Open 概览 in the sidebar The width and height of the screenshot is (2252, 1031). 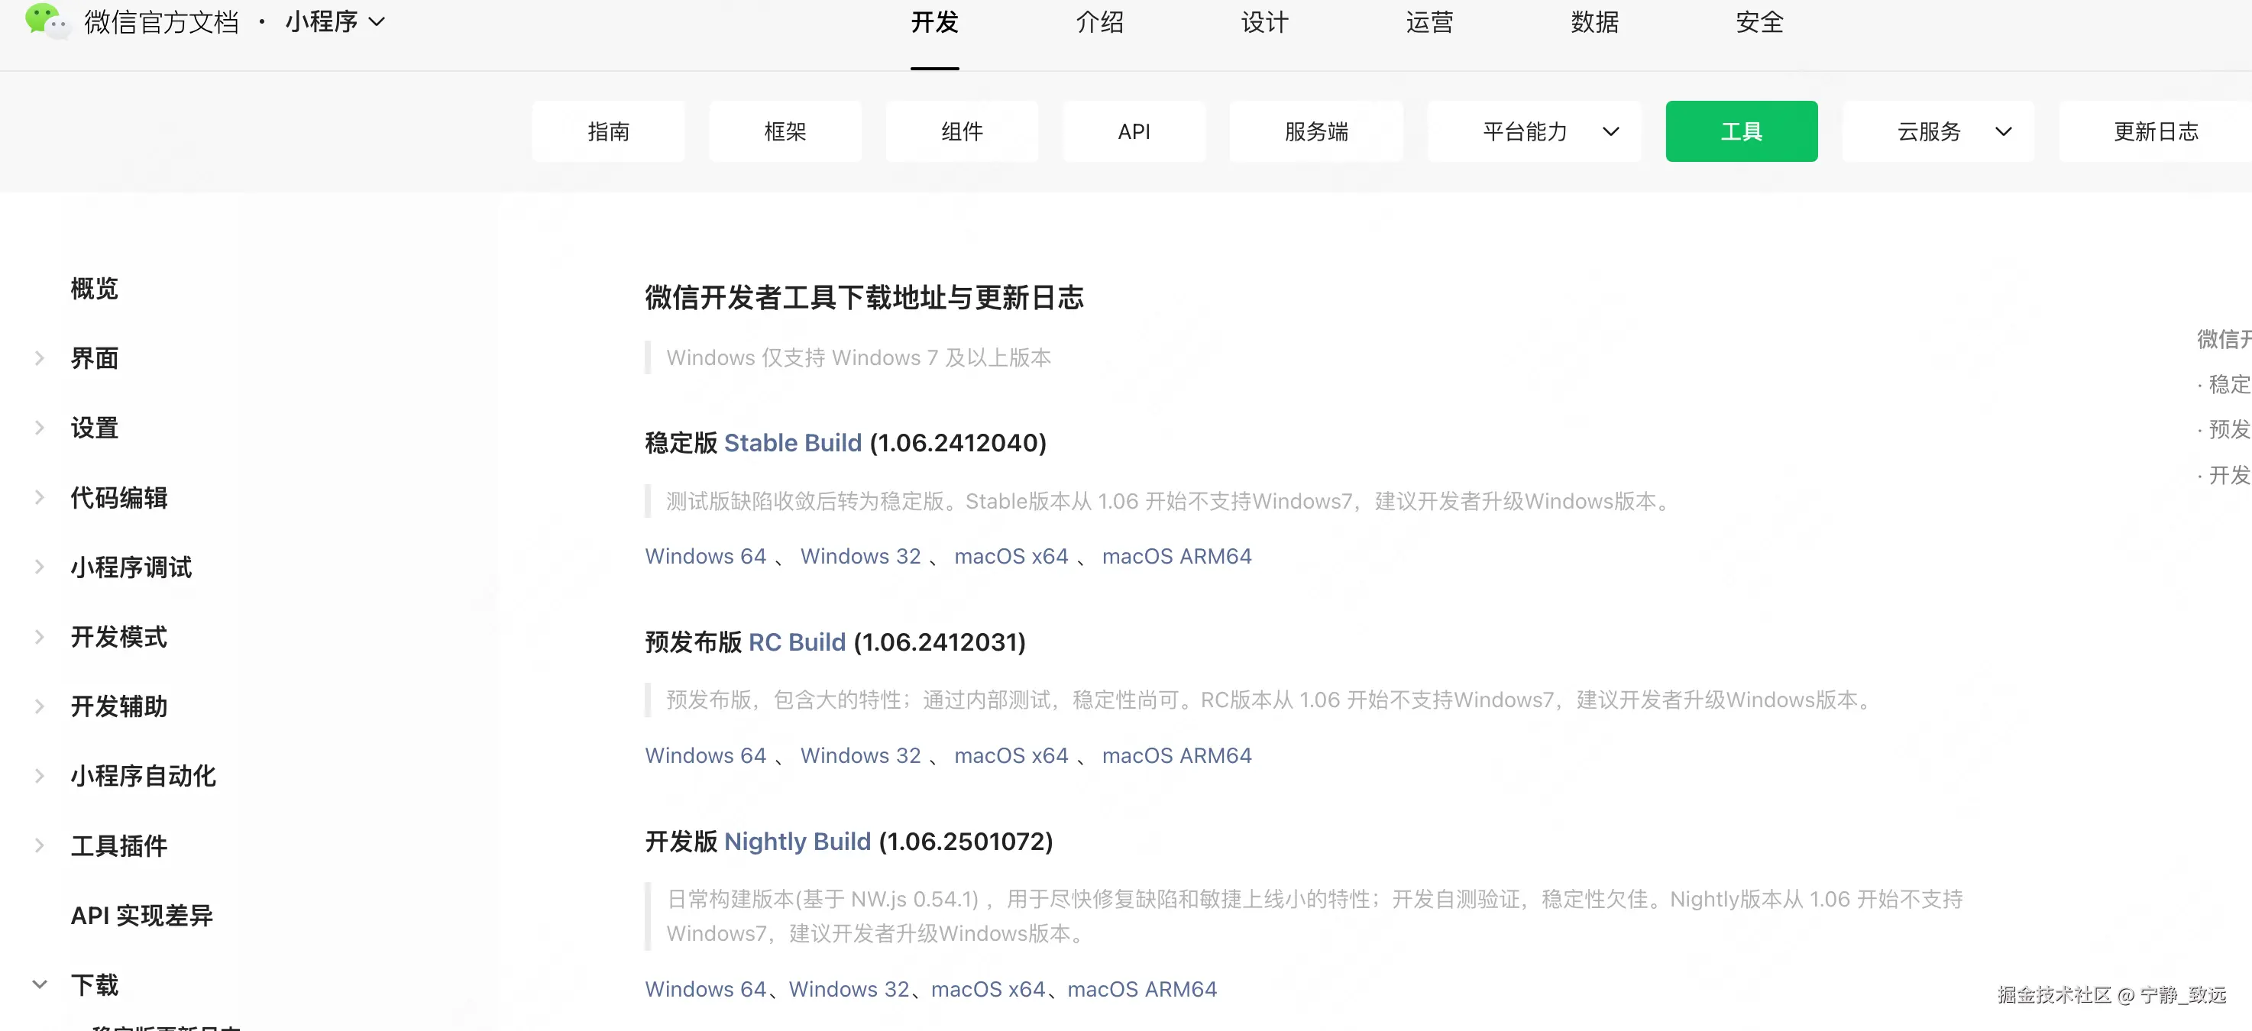[95, 289]
